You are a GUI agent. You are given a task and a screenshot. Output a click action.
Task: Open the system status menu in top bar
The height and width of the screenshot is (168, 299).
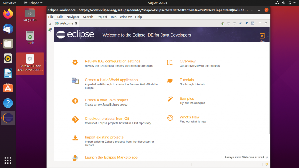pos(286,3)
